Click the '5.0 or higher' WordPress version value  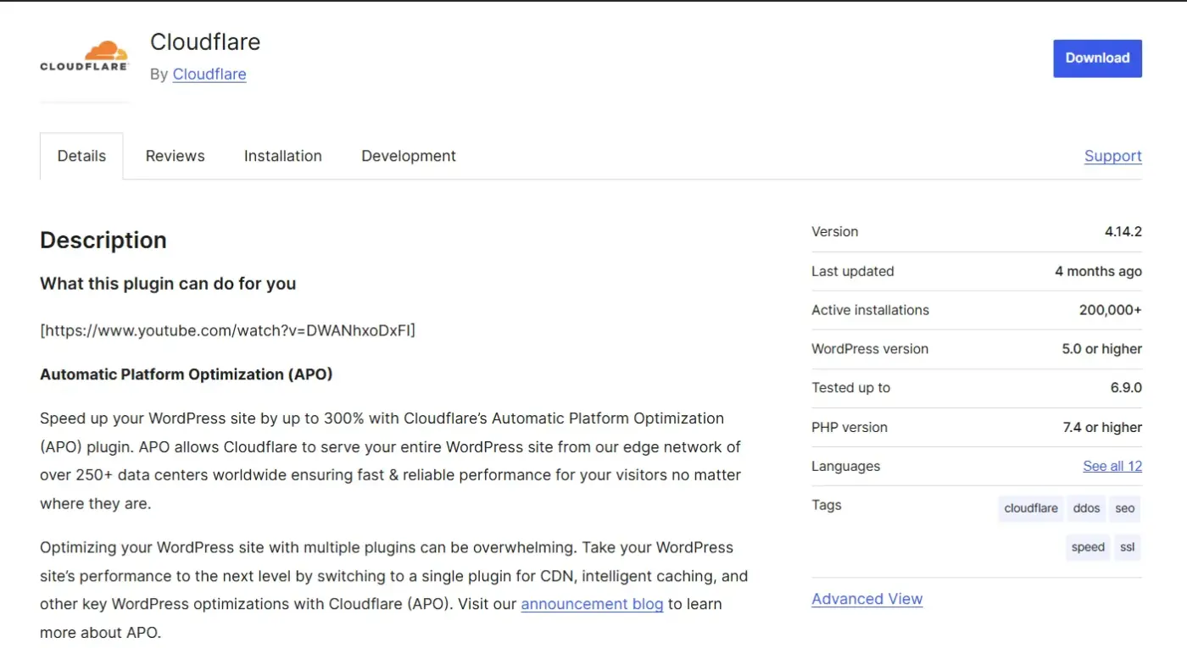(1101, 349)
